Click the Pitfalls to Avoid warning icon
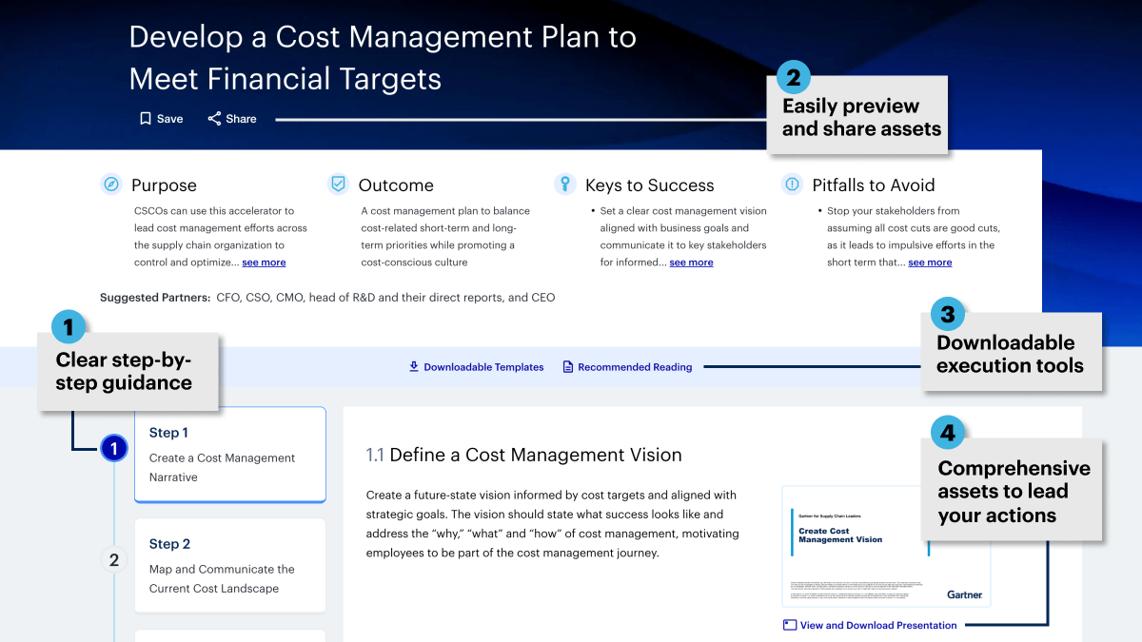The image size is (1142, 642). tap(791, 185)
